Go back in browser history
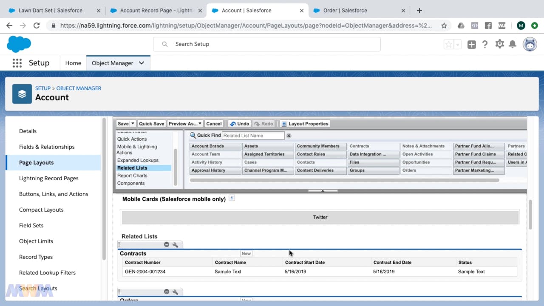This screenshot has height=306, width=544. point(9,25)
